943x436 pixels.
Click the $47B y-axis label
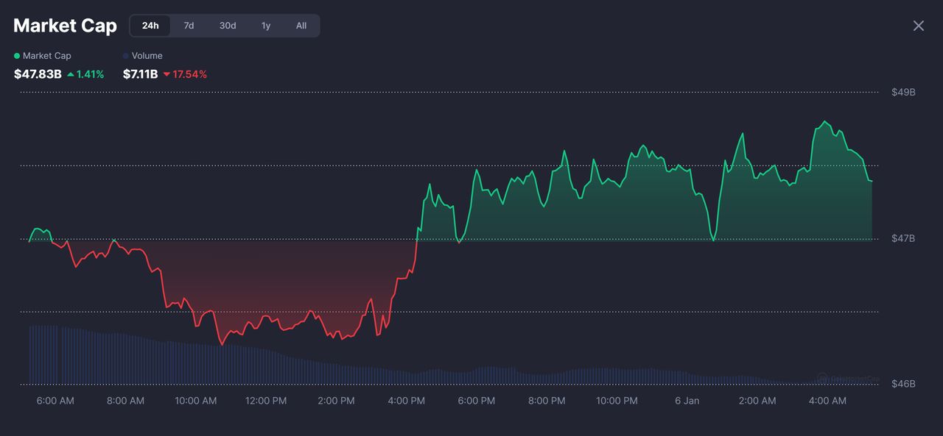click(x=903, y=238)
